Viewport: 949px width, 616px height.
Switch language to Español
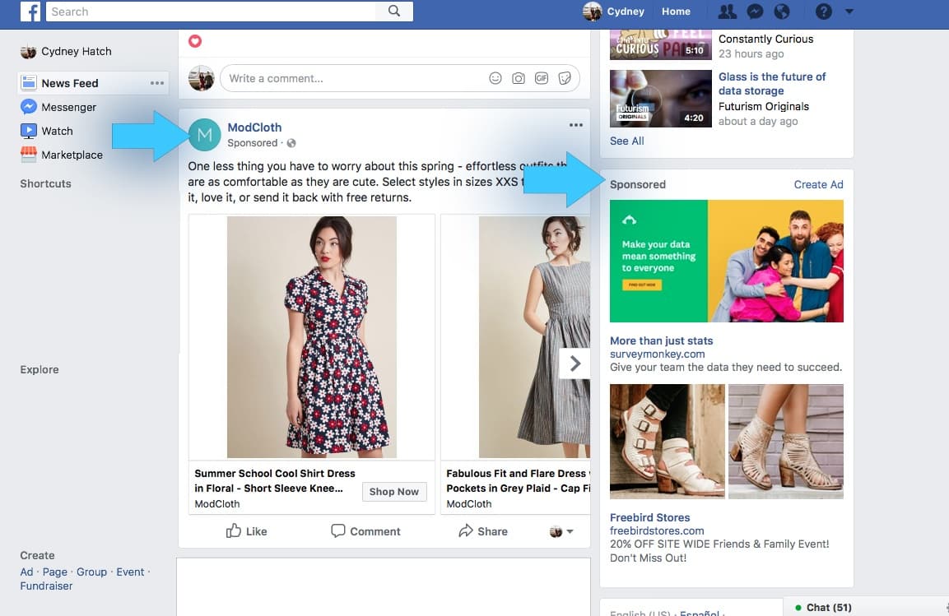pyautogui.click(x=699, y=613)
